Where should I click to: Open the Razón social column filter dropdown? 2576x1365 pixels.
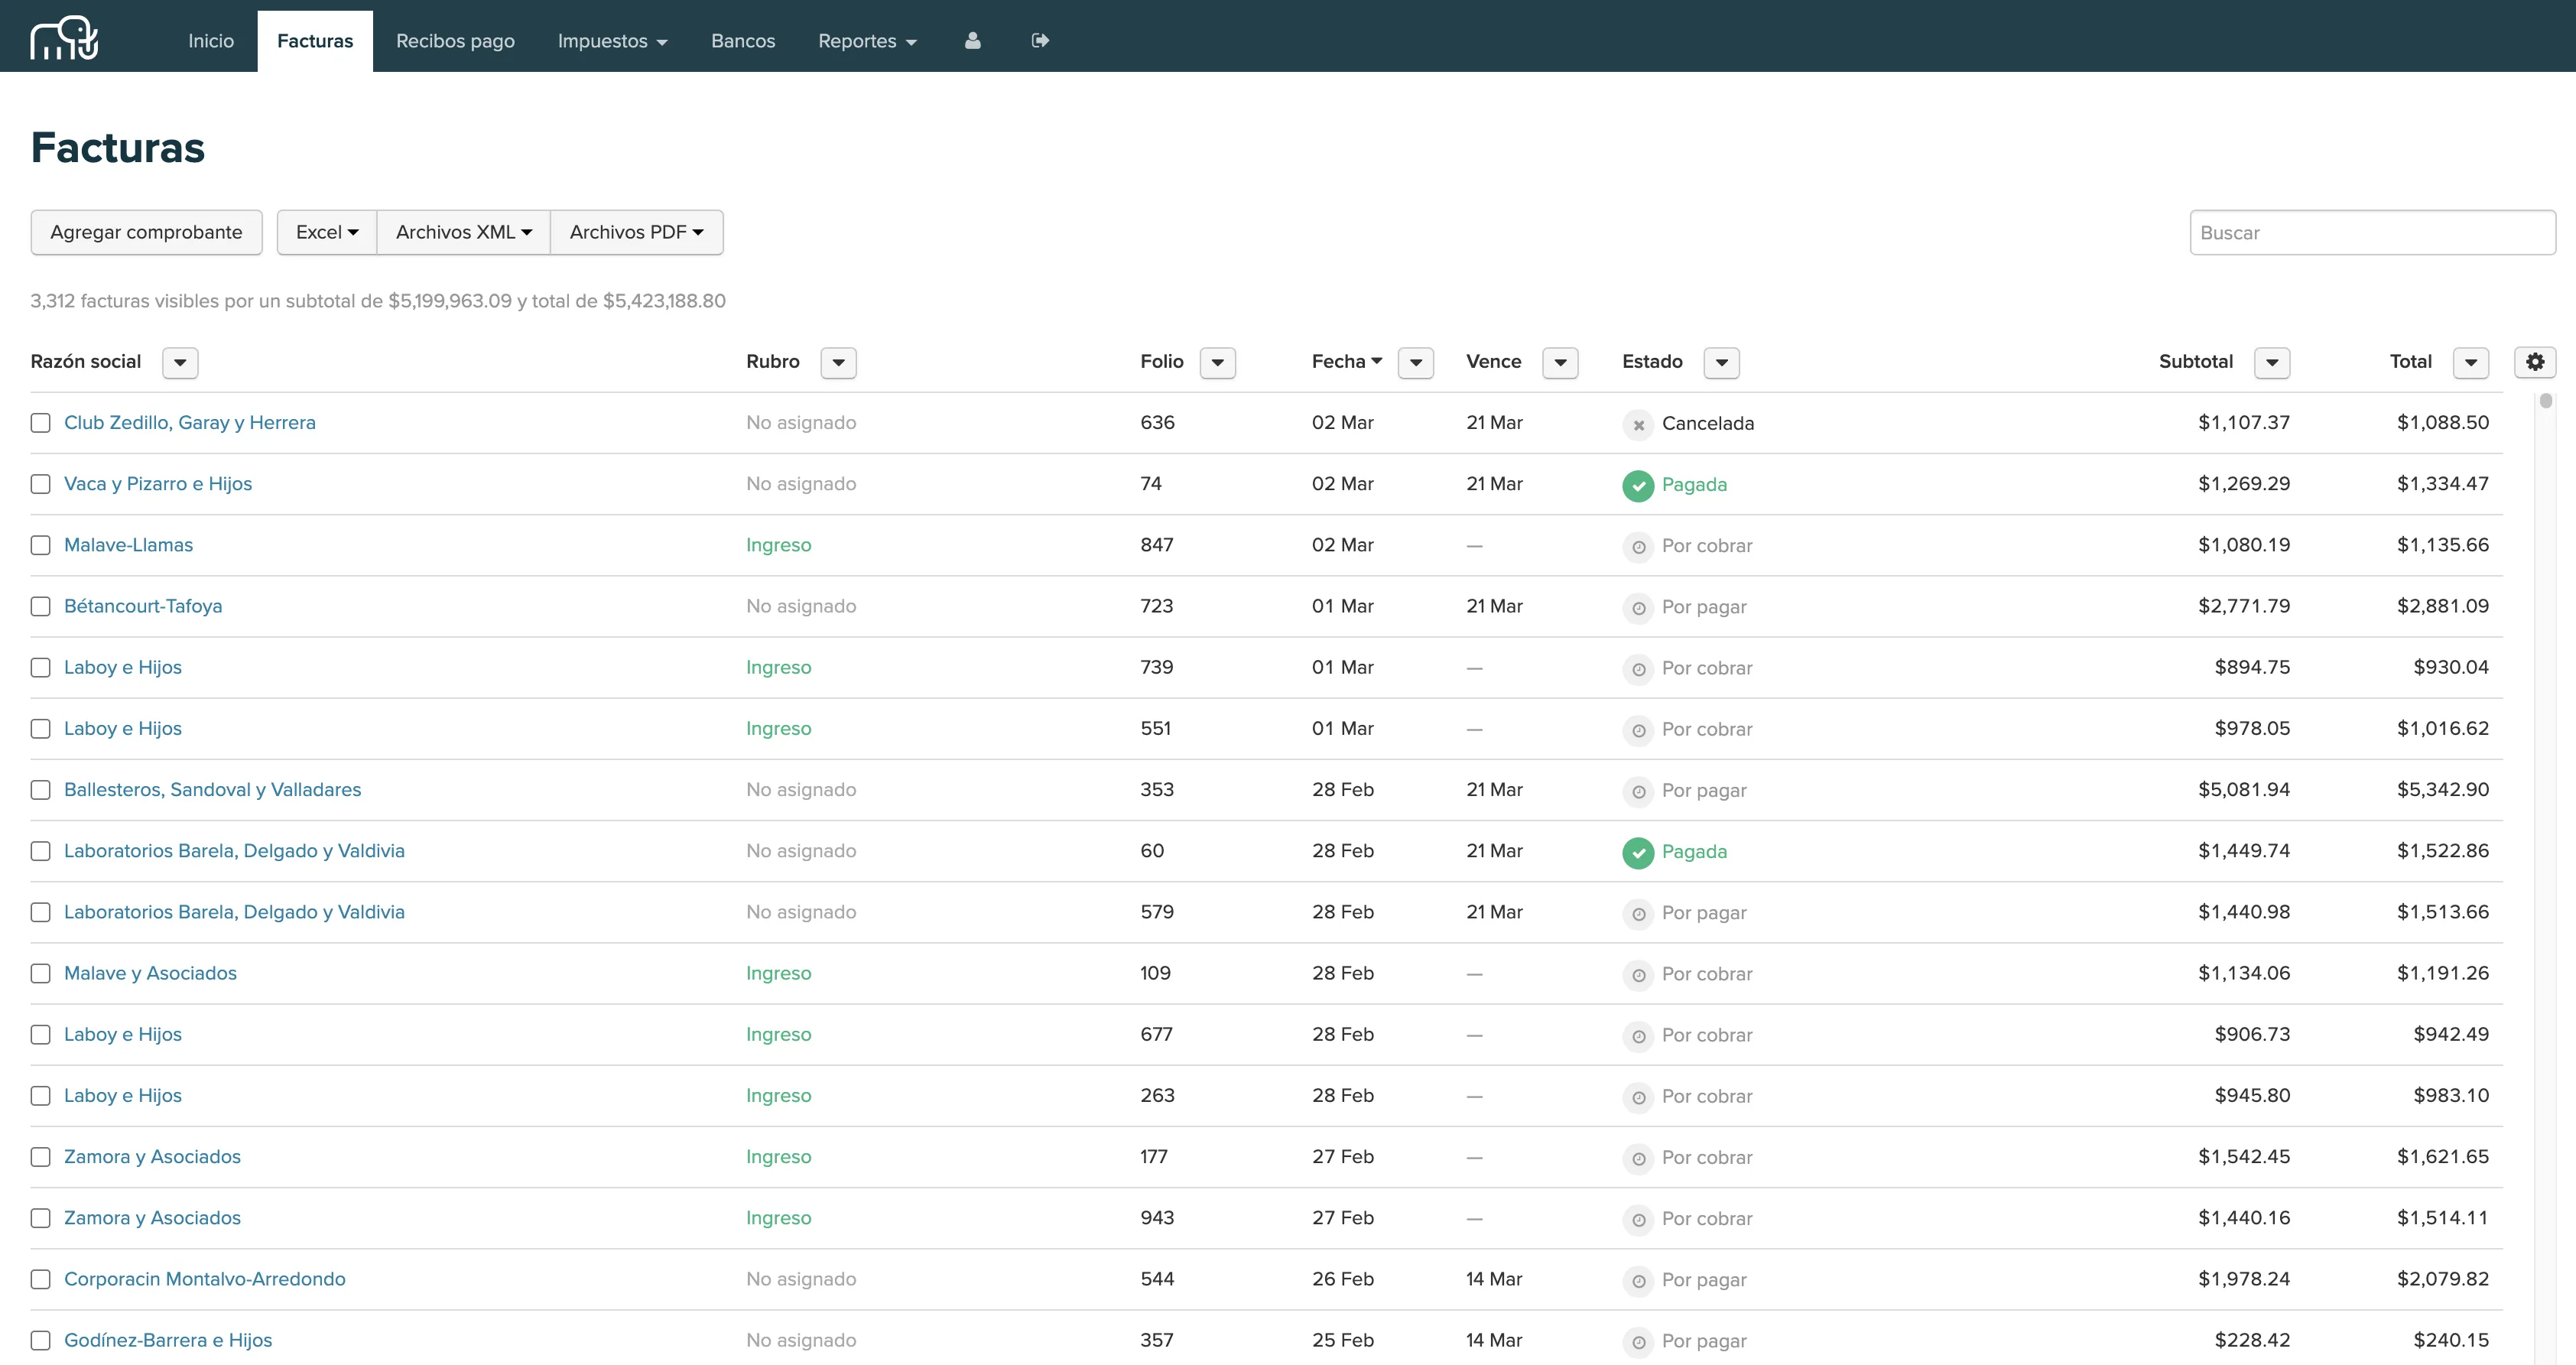coord(180,363)
